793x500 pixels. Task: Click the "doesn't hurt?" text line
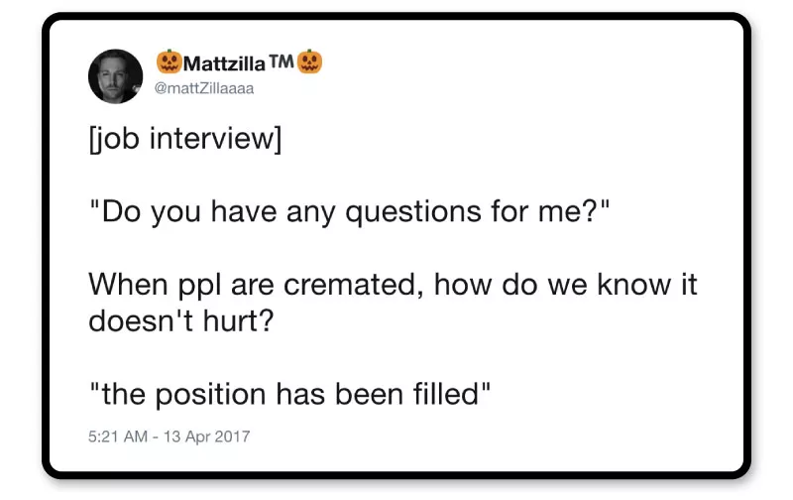(179, 321)
